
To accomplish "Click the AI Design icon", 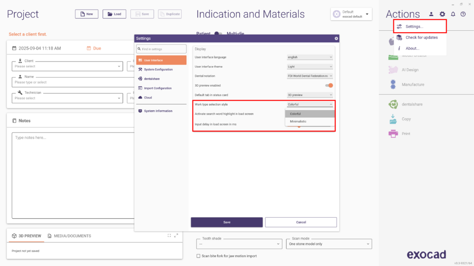I will pos(393,70).
